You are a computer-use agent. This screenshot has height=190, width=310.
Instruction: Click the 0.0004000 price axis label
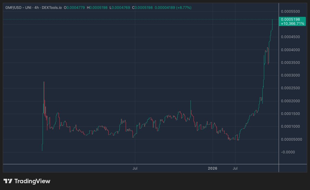pos(290,50)
